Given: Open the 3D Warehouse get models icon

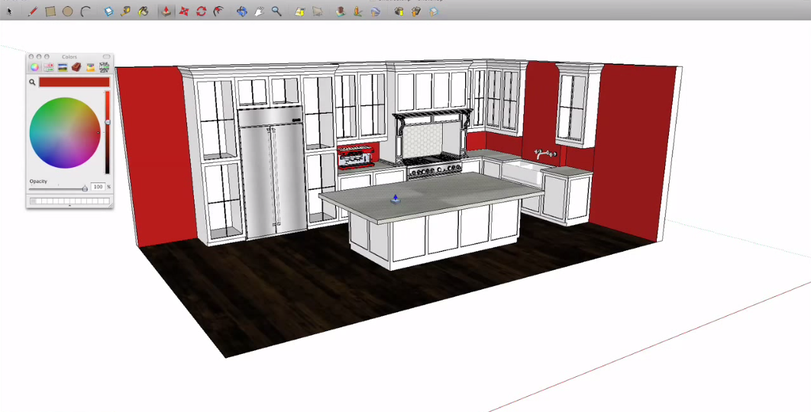Looking at the screenshot, I should coord(341,11).
